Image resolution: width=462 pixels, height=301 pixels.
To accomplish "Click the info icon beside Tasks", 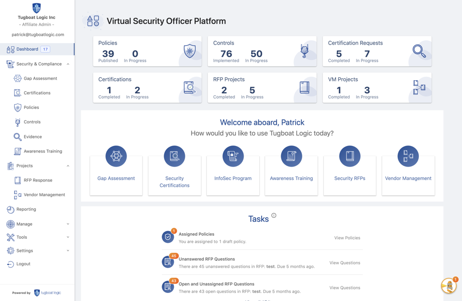I will (274, 215).
